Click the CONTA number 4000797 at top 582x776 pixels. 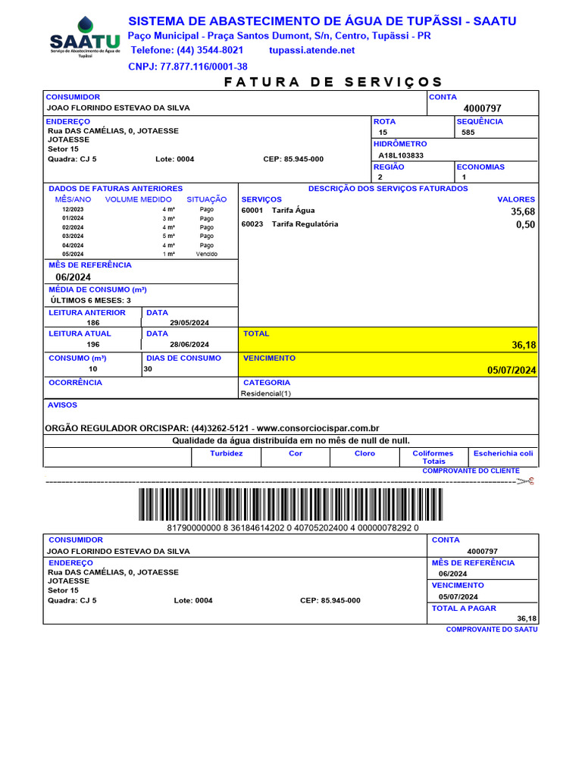(482, 108)
